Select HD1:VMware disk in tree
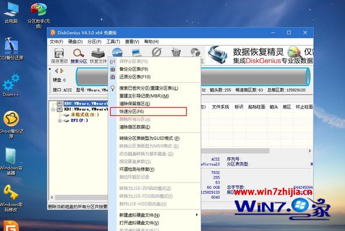345x231 pixels. click(85, 109)
